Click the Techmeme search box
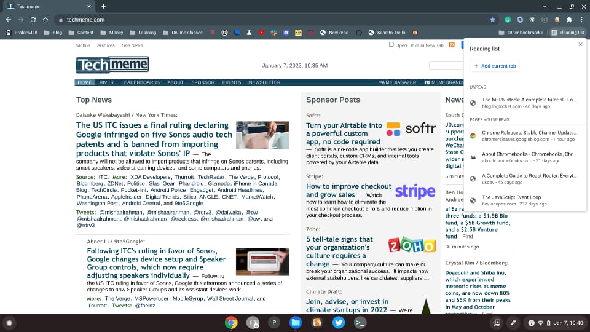The width and height of the screenshot is (590, 332). pos(446,66)
